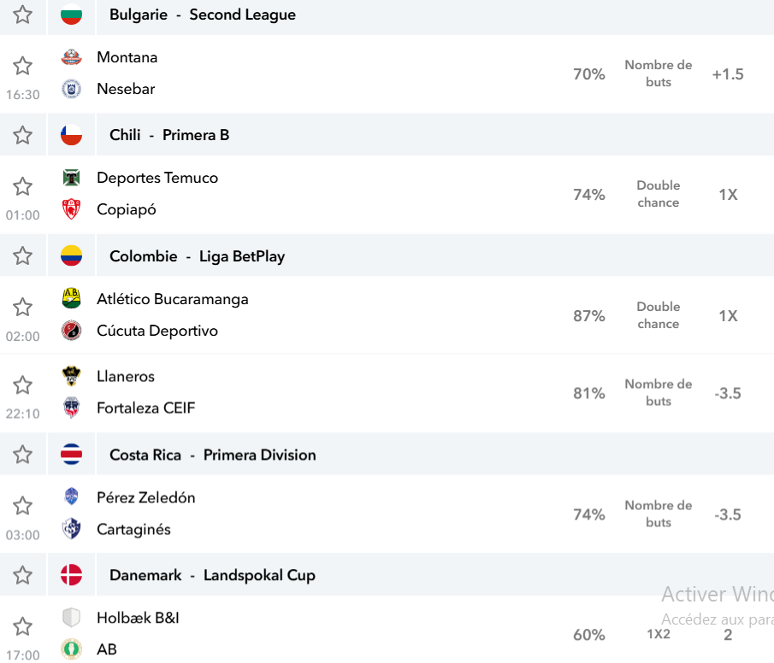Open Chili Primera B league header
This screenshot has height=663, width=774.
[169, 135]
